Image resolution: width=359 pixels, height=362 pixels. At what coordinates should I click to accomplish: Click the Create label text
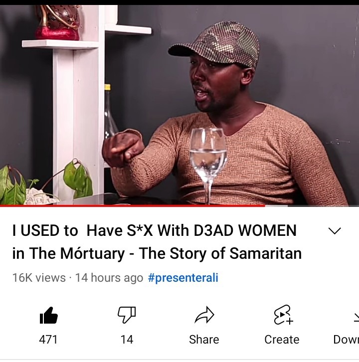pyautogui.click(x=282, y=340)
